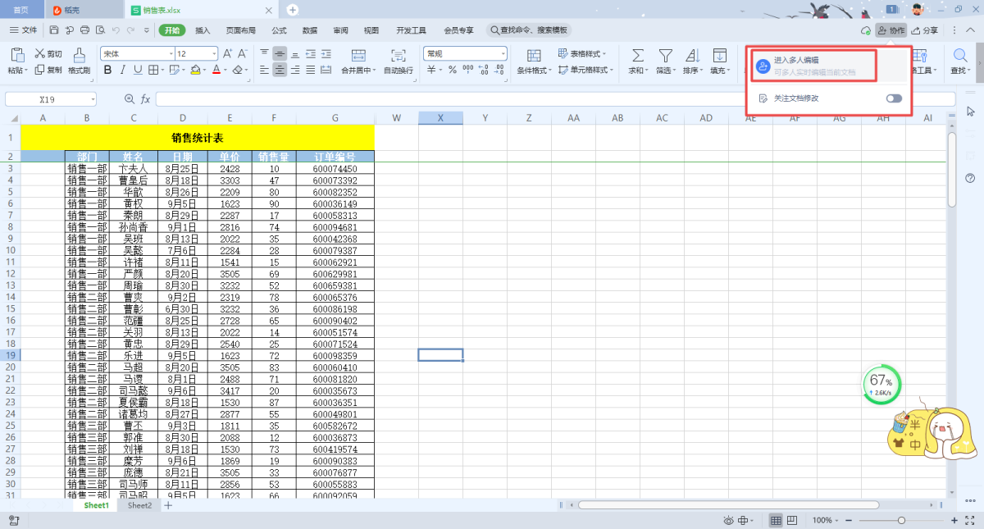Click the italic formatting icon
984x529 pixels.
(x=123, y=71)
